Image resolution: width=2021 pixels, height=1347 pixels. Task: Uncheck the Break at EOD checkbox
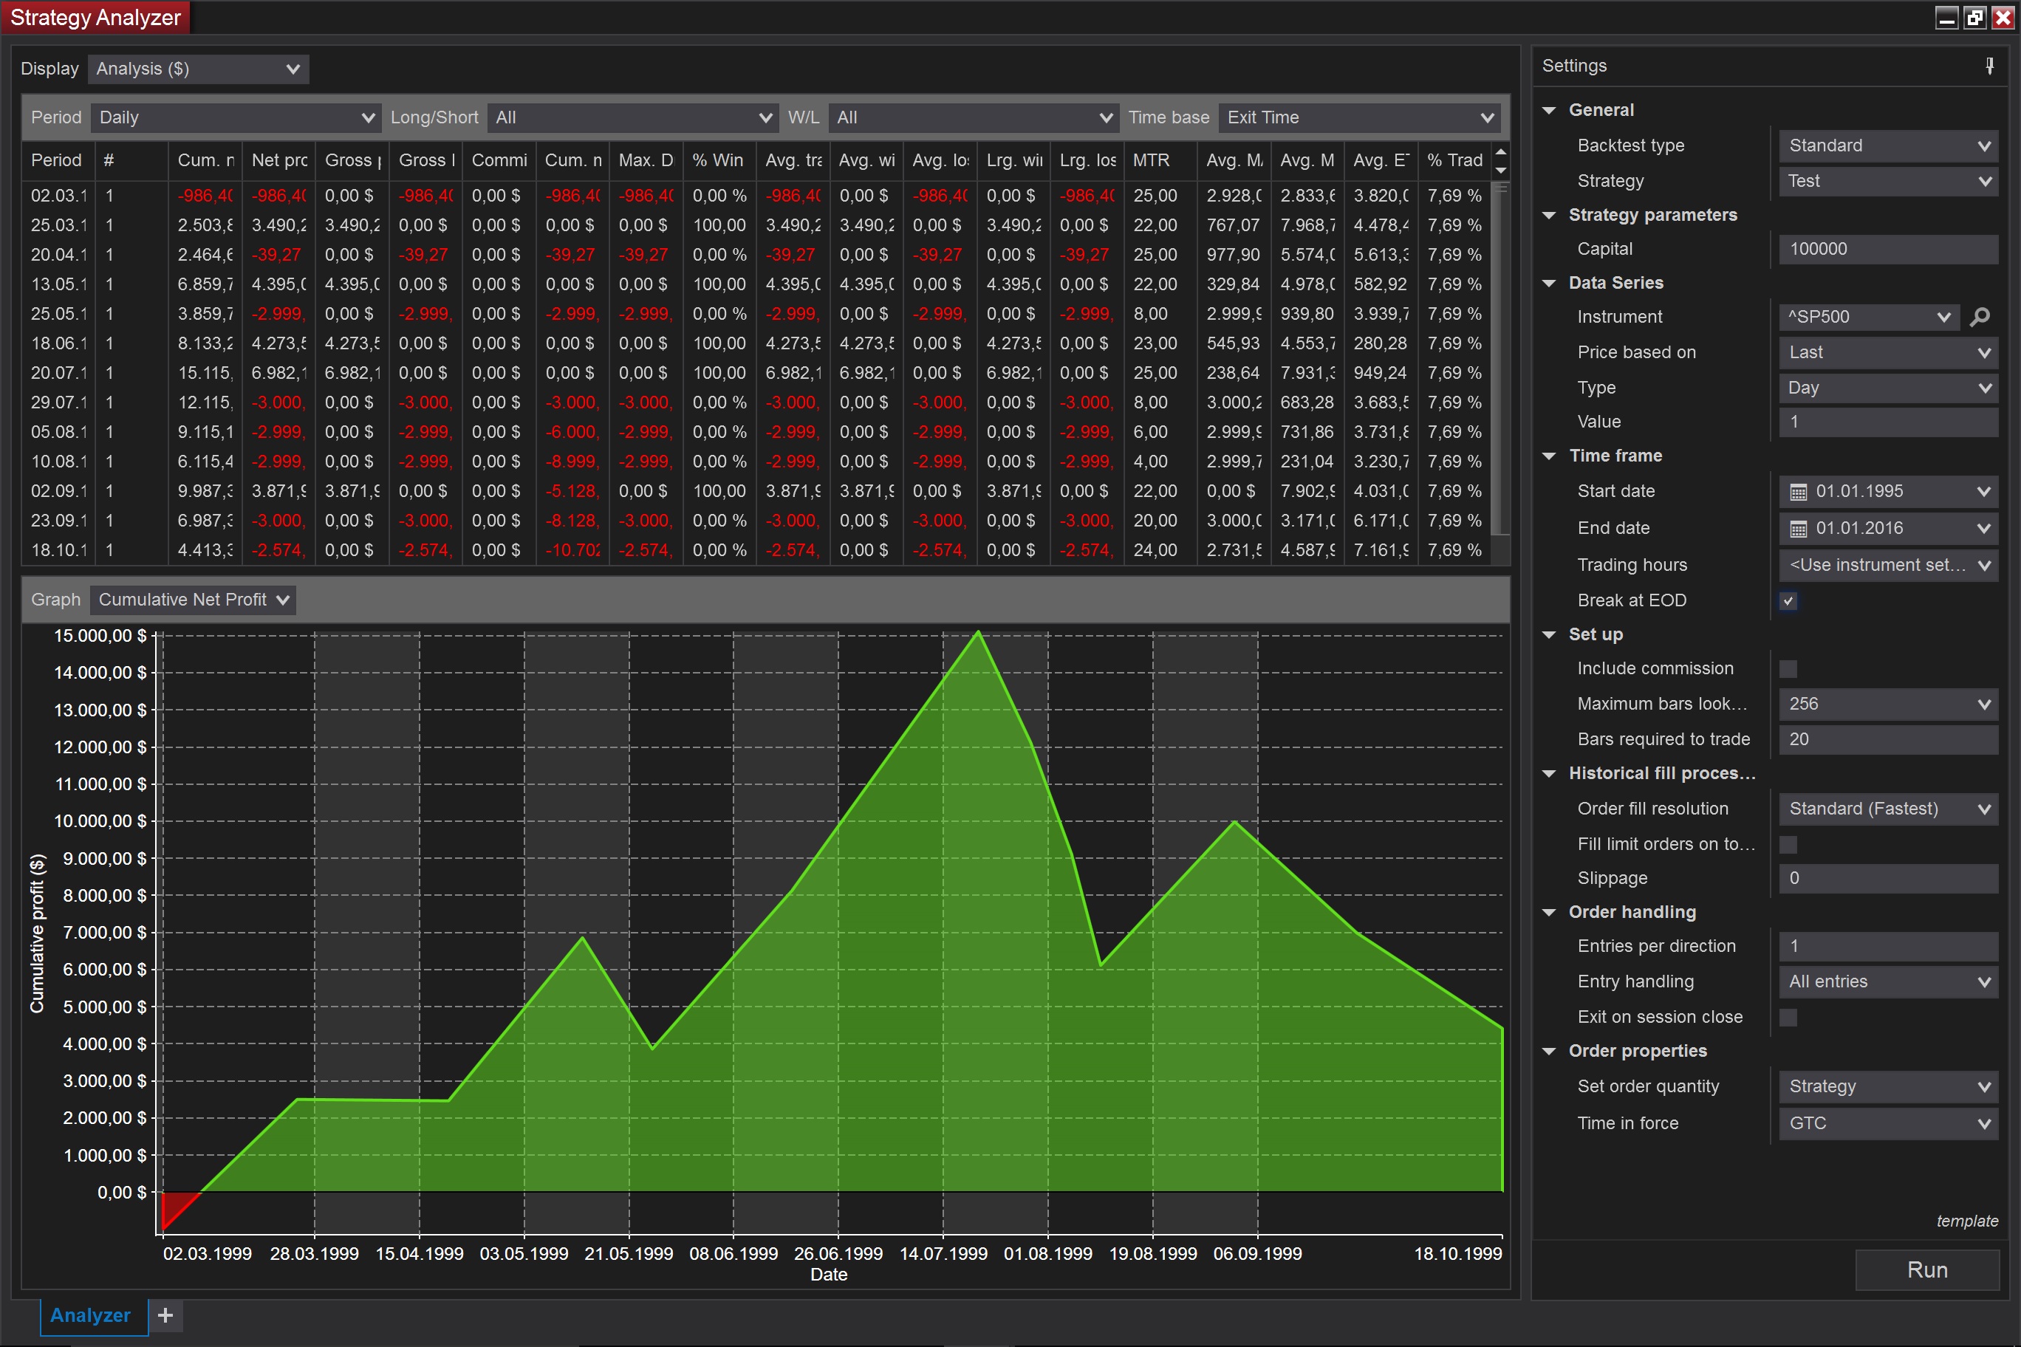pyautogui.click(x=1788, y=600)
